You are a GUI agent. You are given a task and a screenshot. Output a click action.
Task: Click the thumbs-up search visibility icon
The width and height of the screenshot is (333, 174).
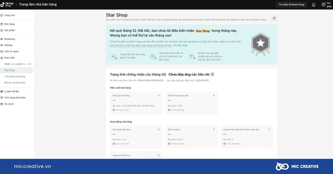pos(113,56)
